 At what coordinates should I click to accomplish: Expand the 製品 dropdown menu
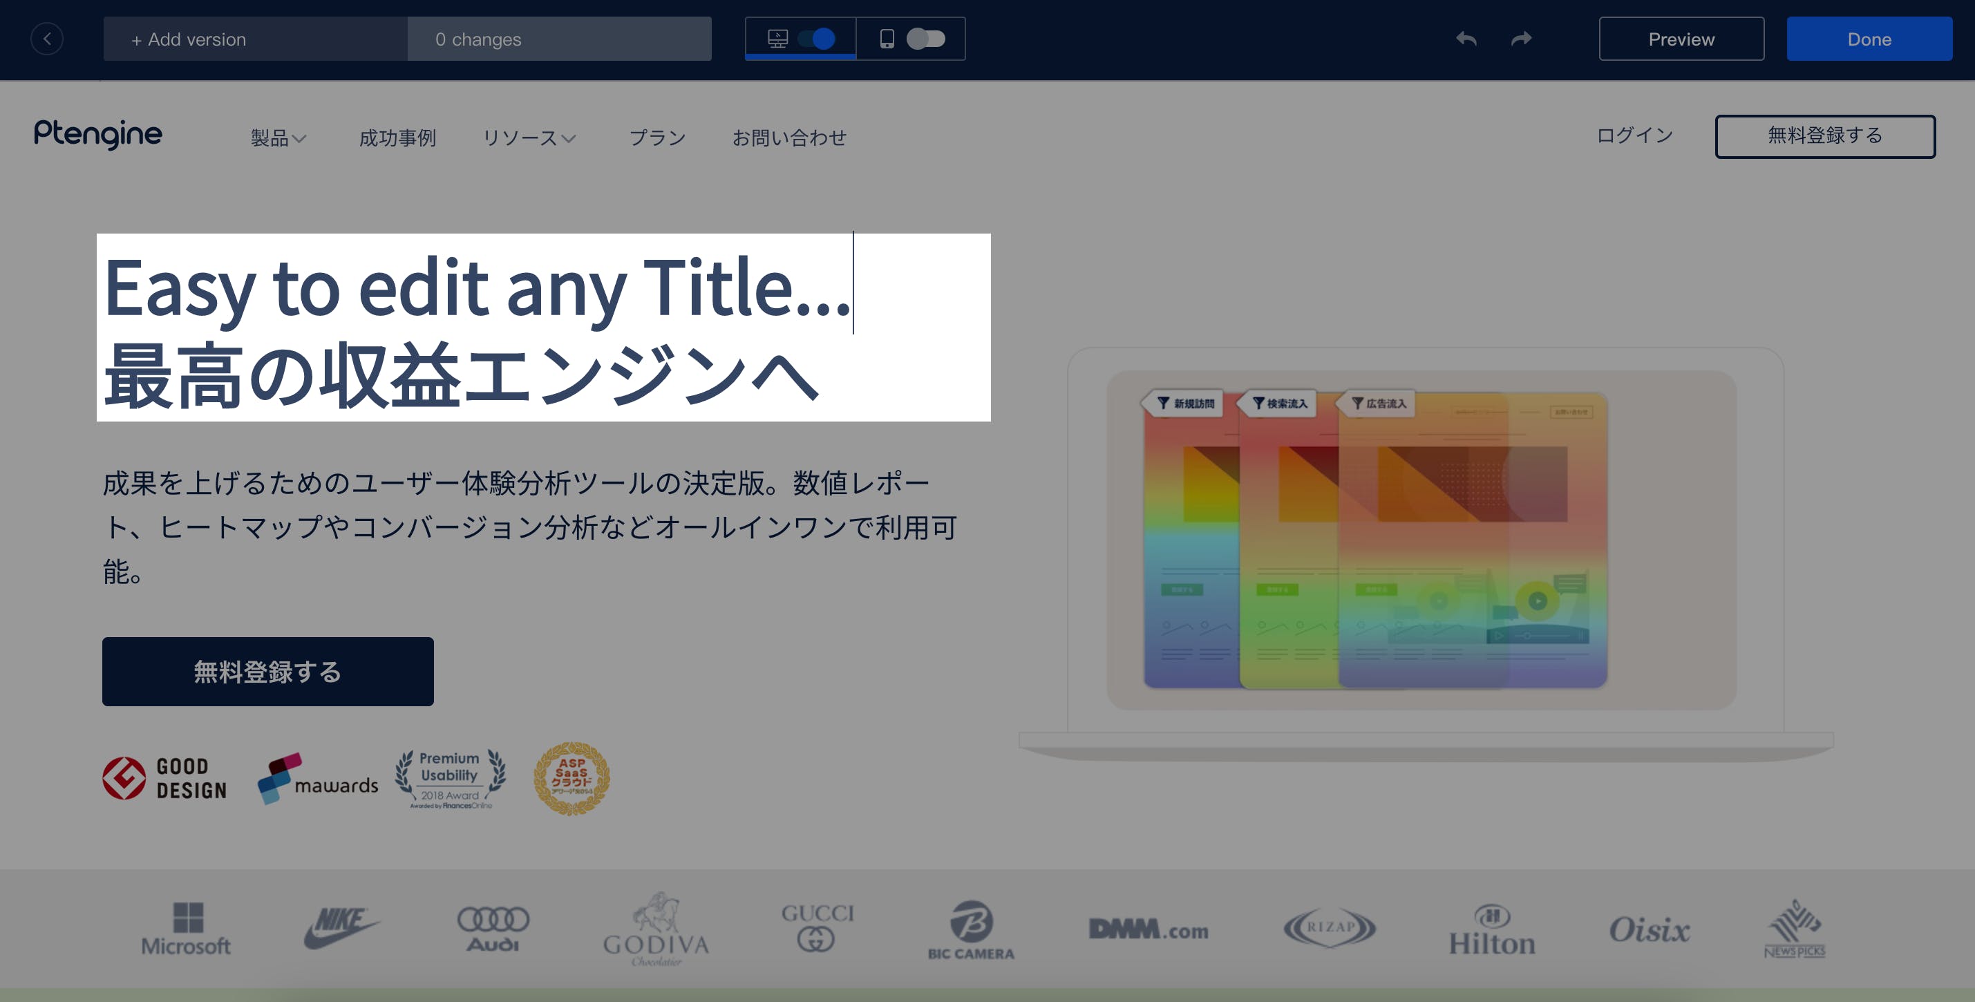coord(278,138)
